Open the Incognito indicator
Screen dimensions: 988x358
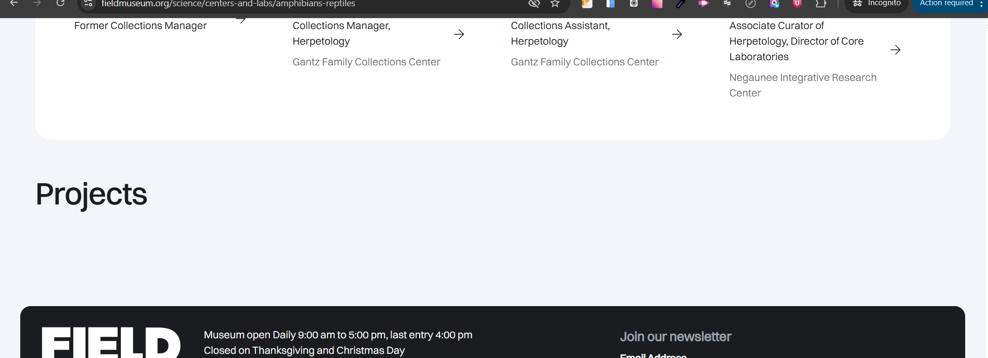pyautogui.click(x=876, y=4)
